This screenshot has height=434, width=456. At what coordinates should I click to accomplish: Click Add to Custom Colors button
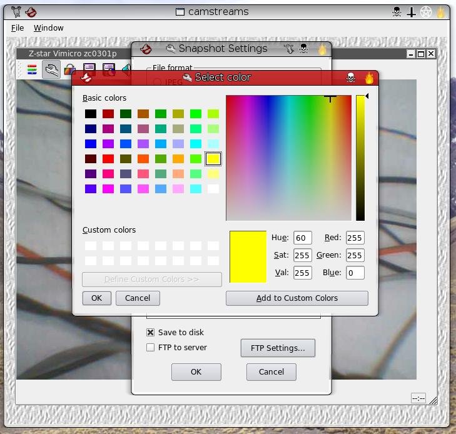(x=297, y=298)
